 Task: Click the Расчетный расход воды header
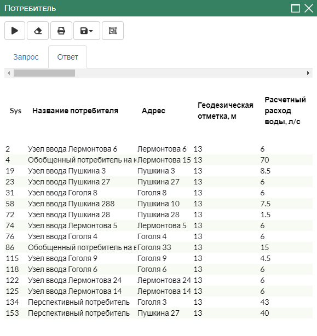285,111
